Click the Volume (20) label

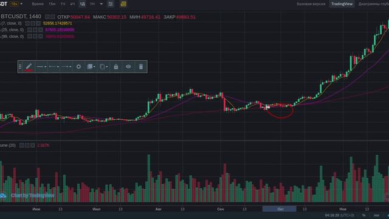point(8,145)
